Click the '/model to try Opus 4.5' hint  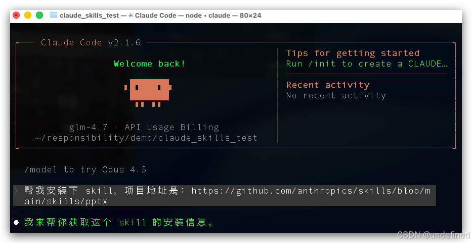[85, 170]
